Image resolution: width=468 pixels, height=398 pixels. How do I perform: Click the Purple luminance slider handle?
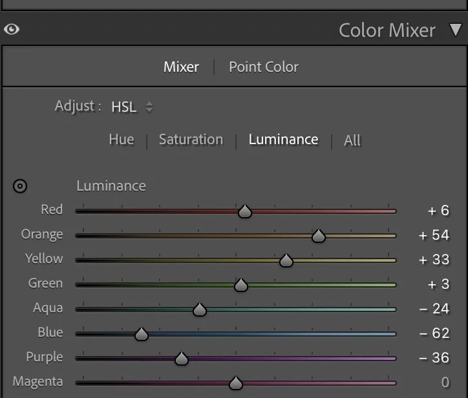[x=182, y=359]
